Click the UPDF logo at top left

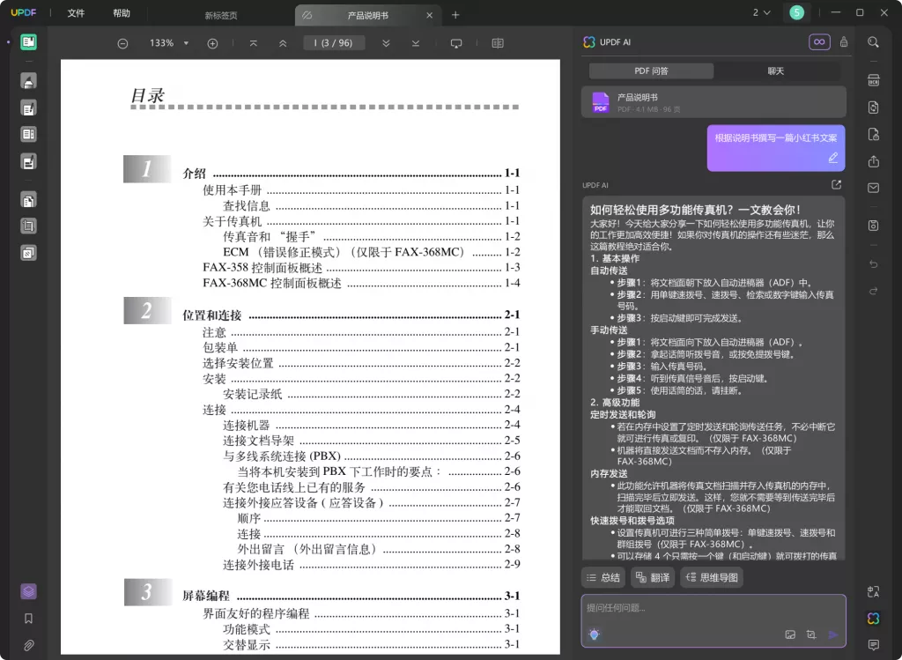coord(24,12)
